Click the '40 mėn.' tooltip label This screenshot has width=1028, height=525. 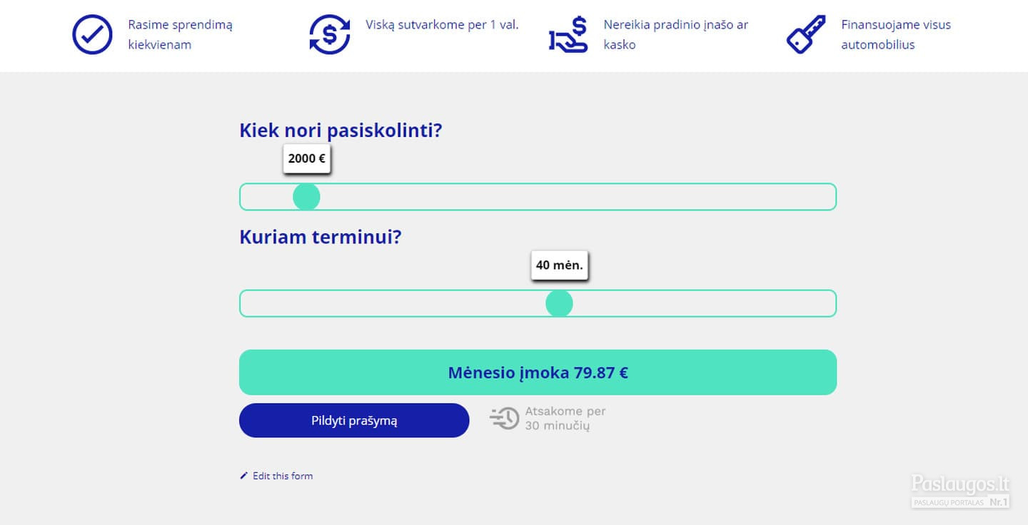click(560, 265)
